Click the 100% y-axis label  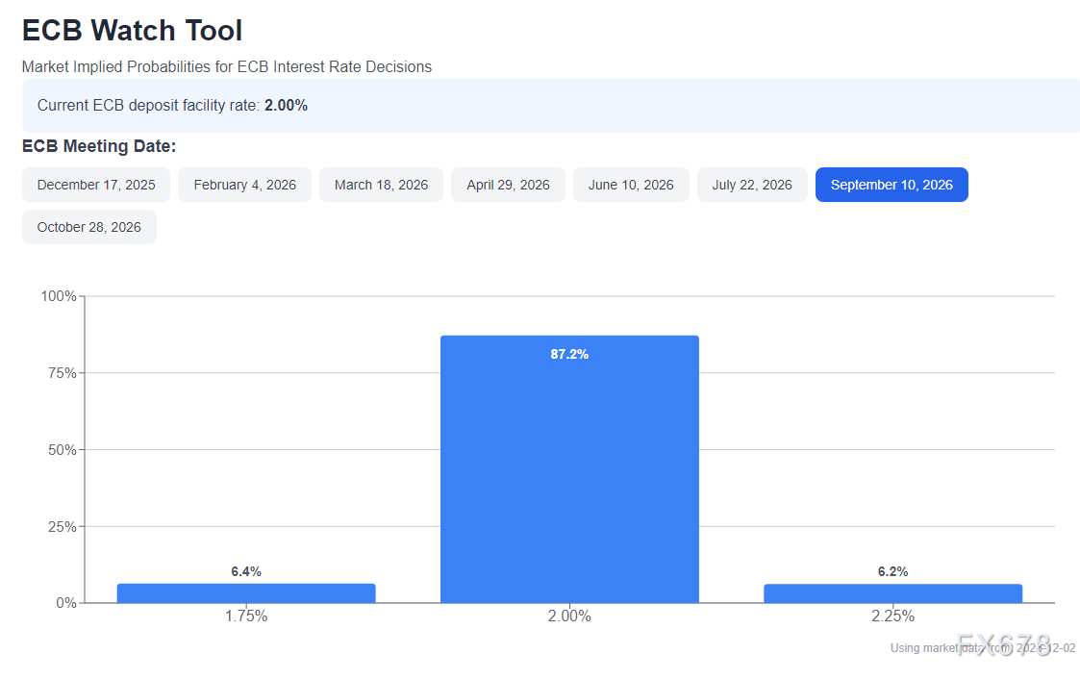(59, 296)
